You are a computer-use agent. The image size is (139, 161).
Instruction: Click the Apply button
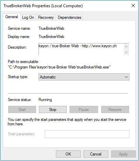click(123, 154)
